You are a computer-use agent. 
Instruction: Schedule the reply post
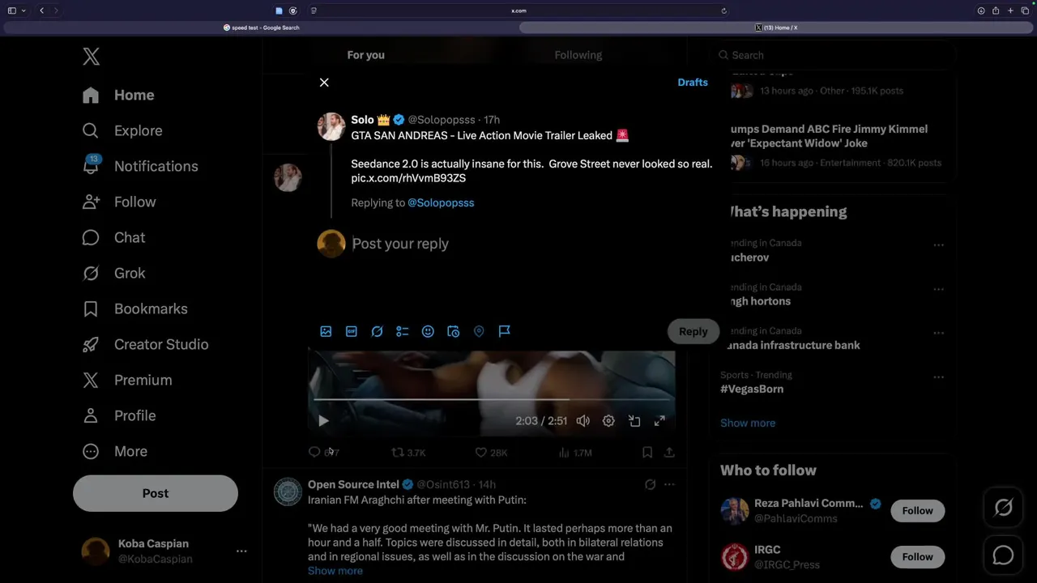coord(454,331)
